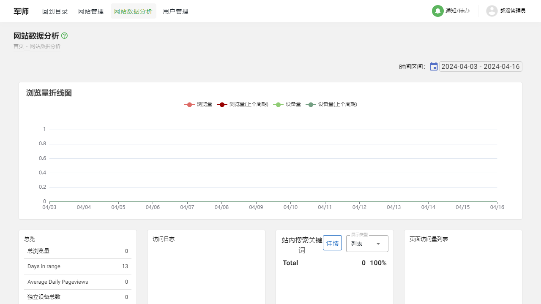The image size is (541, 304).
Task: Open the 展示类型 dropdown showing 列表
Action: 367,243
